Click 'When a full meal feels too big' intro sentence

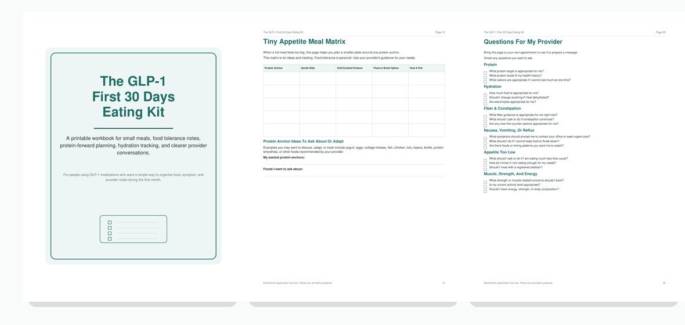click(331, 52)
